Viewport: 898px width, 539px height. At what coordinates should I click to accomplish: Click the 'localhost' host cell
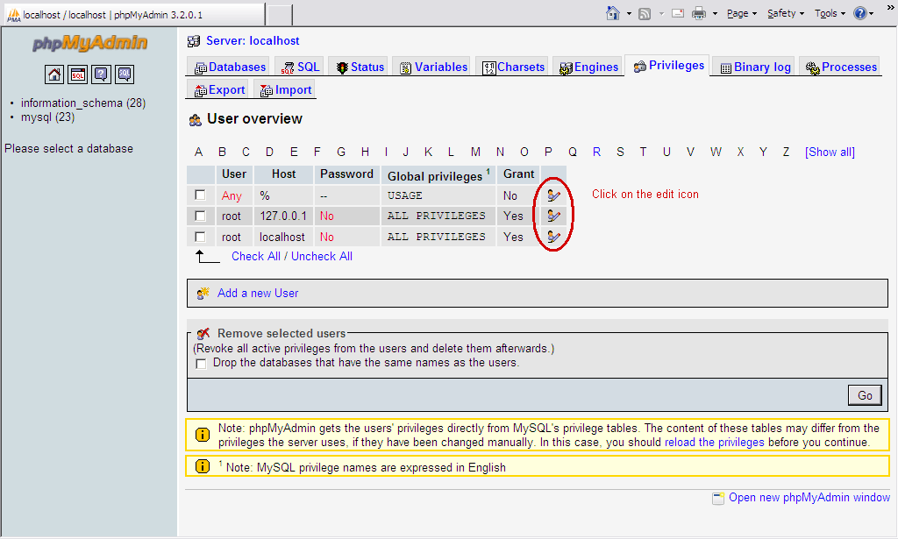(282, 237)
